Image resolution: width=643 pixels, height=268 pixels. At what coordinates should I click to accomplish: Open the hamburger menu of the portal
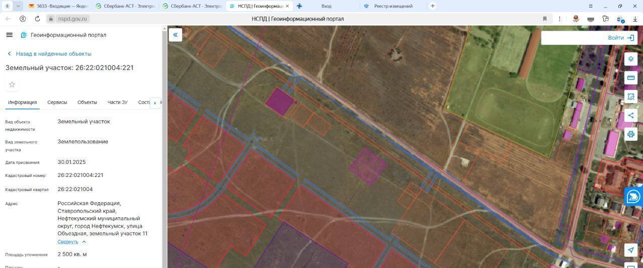[x=9, y=35]
